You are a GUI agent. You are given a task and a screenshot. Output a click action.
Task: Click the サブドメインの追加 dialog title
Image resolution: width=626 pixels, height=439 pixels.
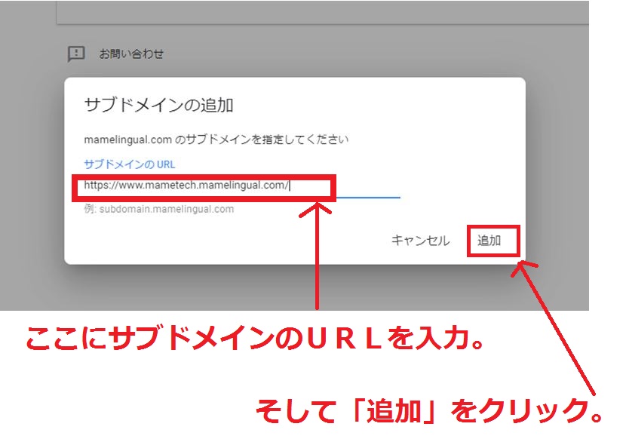pyautogui.click(x=158, y=105)
